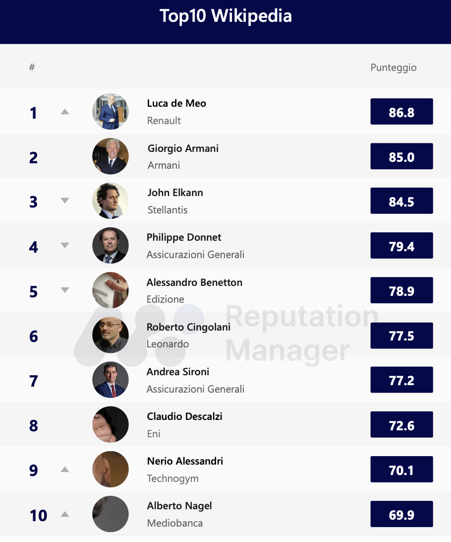Click the Punteggio column header
This screenshot has height=542, width=451.
(x=394, y=68)
